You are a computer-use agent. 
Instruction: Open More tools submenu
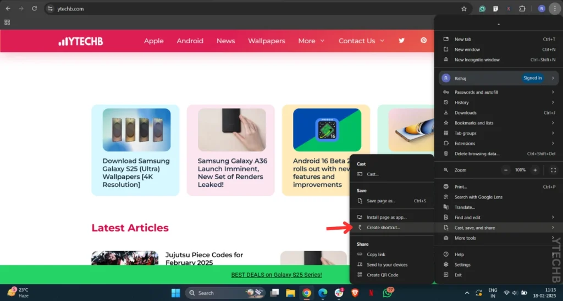tap(498, 238)
